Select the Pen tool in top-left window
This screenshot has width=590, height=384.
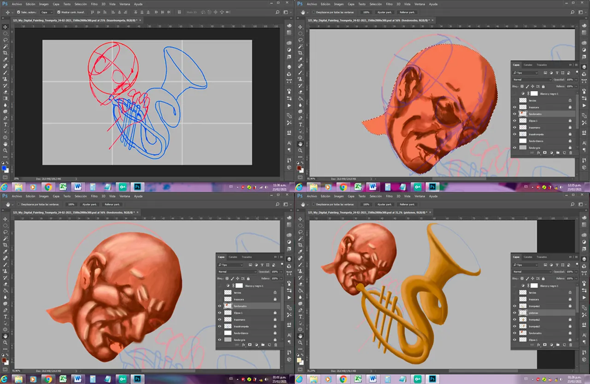[5, 118]
